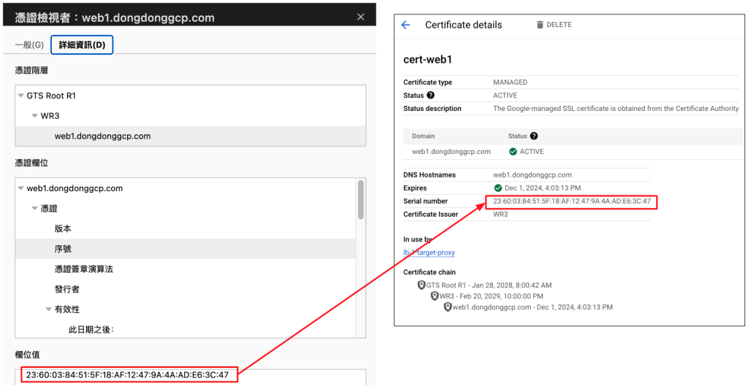Screen dimensions: 748x389
Task: Click the WR3 chain certificate icon
Action: pyautogui.click(x=435, y=296)
